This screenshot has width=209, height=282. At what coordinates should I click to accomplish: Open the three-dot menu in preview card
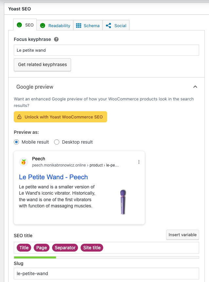(139, 162)
